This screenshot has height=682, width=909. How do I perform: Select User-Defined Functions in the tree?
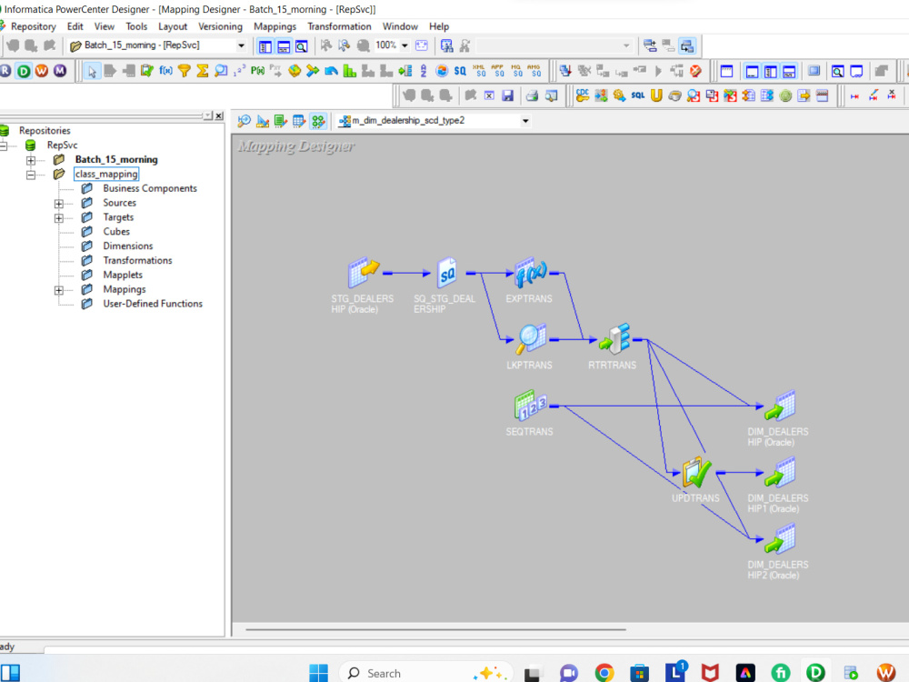point(153,304)
